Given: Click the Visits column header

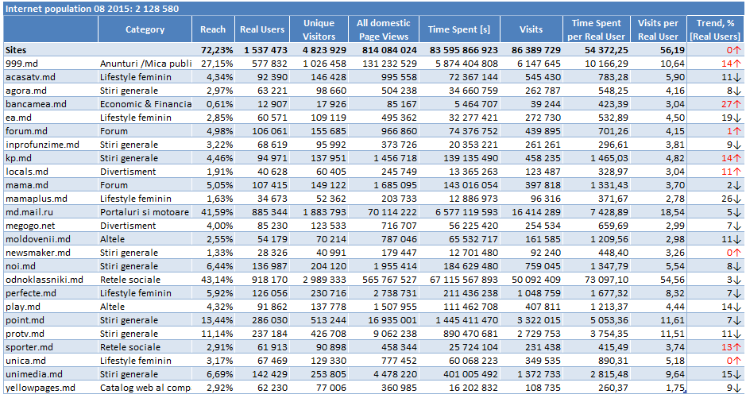Looking at the screenshot, I should pyautogui.click(x=531, y=29).
